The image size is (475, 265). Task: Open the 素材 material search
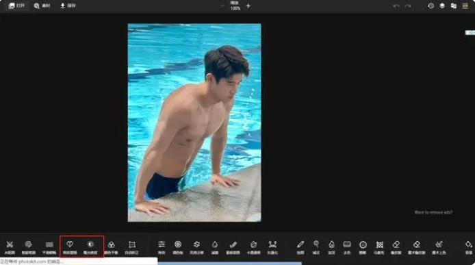click(x=42, y=5)
